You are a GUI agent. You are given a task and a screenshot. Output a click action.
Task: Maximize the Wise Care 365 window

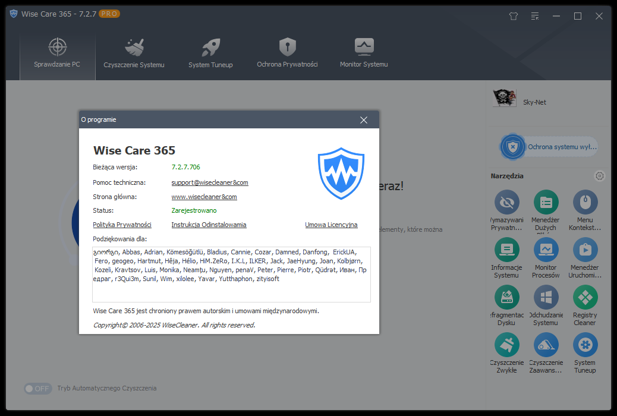[x=578, y=16]
